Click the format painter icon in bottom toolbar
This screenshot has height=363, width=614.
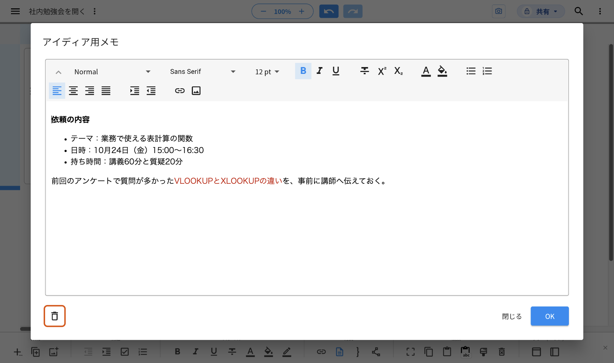[x=484, y=352]
